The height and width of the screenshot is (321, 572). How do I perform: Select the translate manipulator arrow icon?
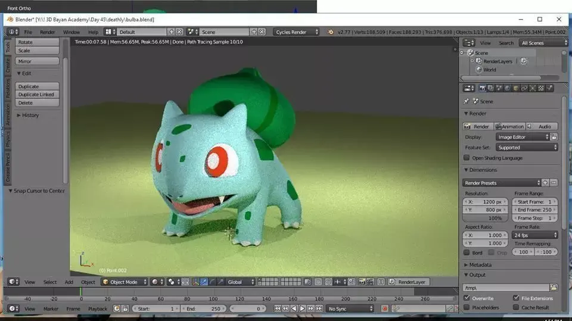pos(204,282)
